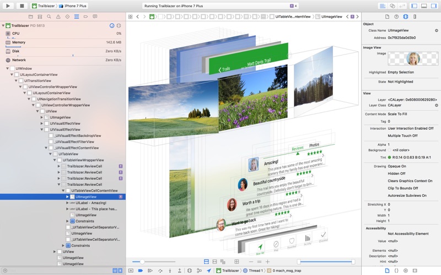Viewport: 441px width, 275px height.
Task: Hide the left Navigator panel
Action: click(x=414, y=5)
